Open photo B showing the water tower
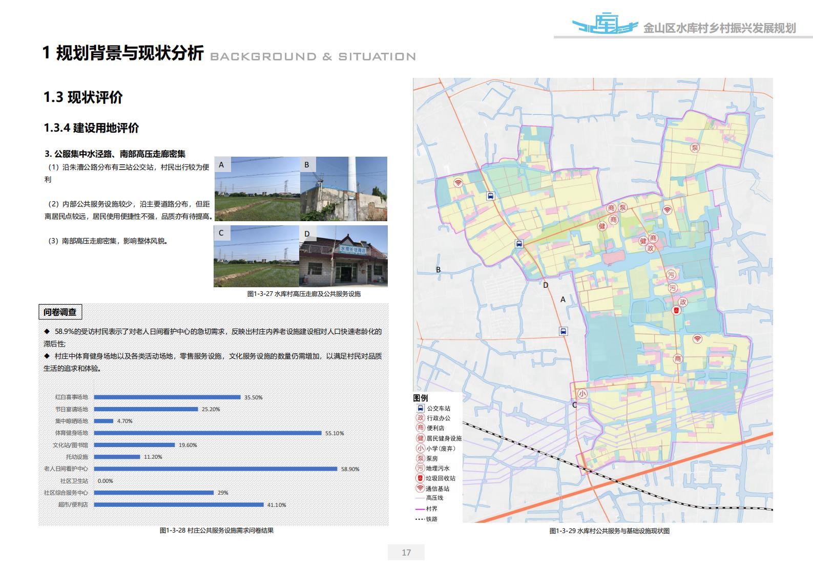Viewport: 813px width, 575px height. click(344, 189)
